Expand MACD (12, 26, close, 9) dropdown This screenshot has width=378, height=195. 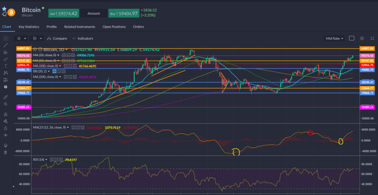[68, 128]
